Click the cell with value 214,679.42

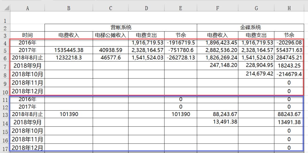[x=256, y=74]
